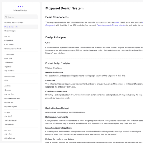Click the Design Decision Methods heading
The image size is (143, 143).
click(57, 108)
